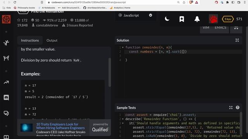Open the browser share icon
Screen dimensions: 248x139
point(184,2)
